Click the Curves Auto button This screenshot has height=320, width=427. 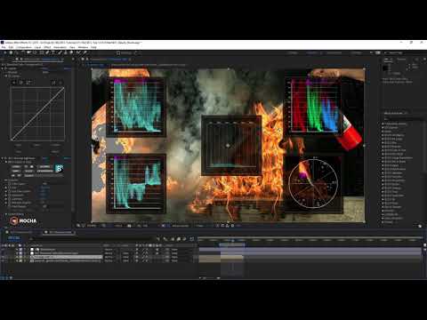[x=36, y=145]
